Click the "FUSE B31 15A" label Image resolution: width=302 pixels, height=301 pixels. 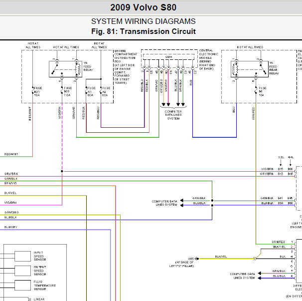tap(38, 92)
